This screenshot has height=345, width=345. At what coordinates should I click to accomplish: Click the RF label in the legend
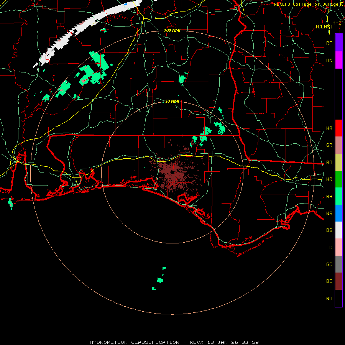point(329,43)
